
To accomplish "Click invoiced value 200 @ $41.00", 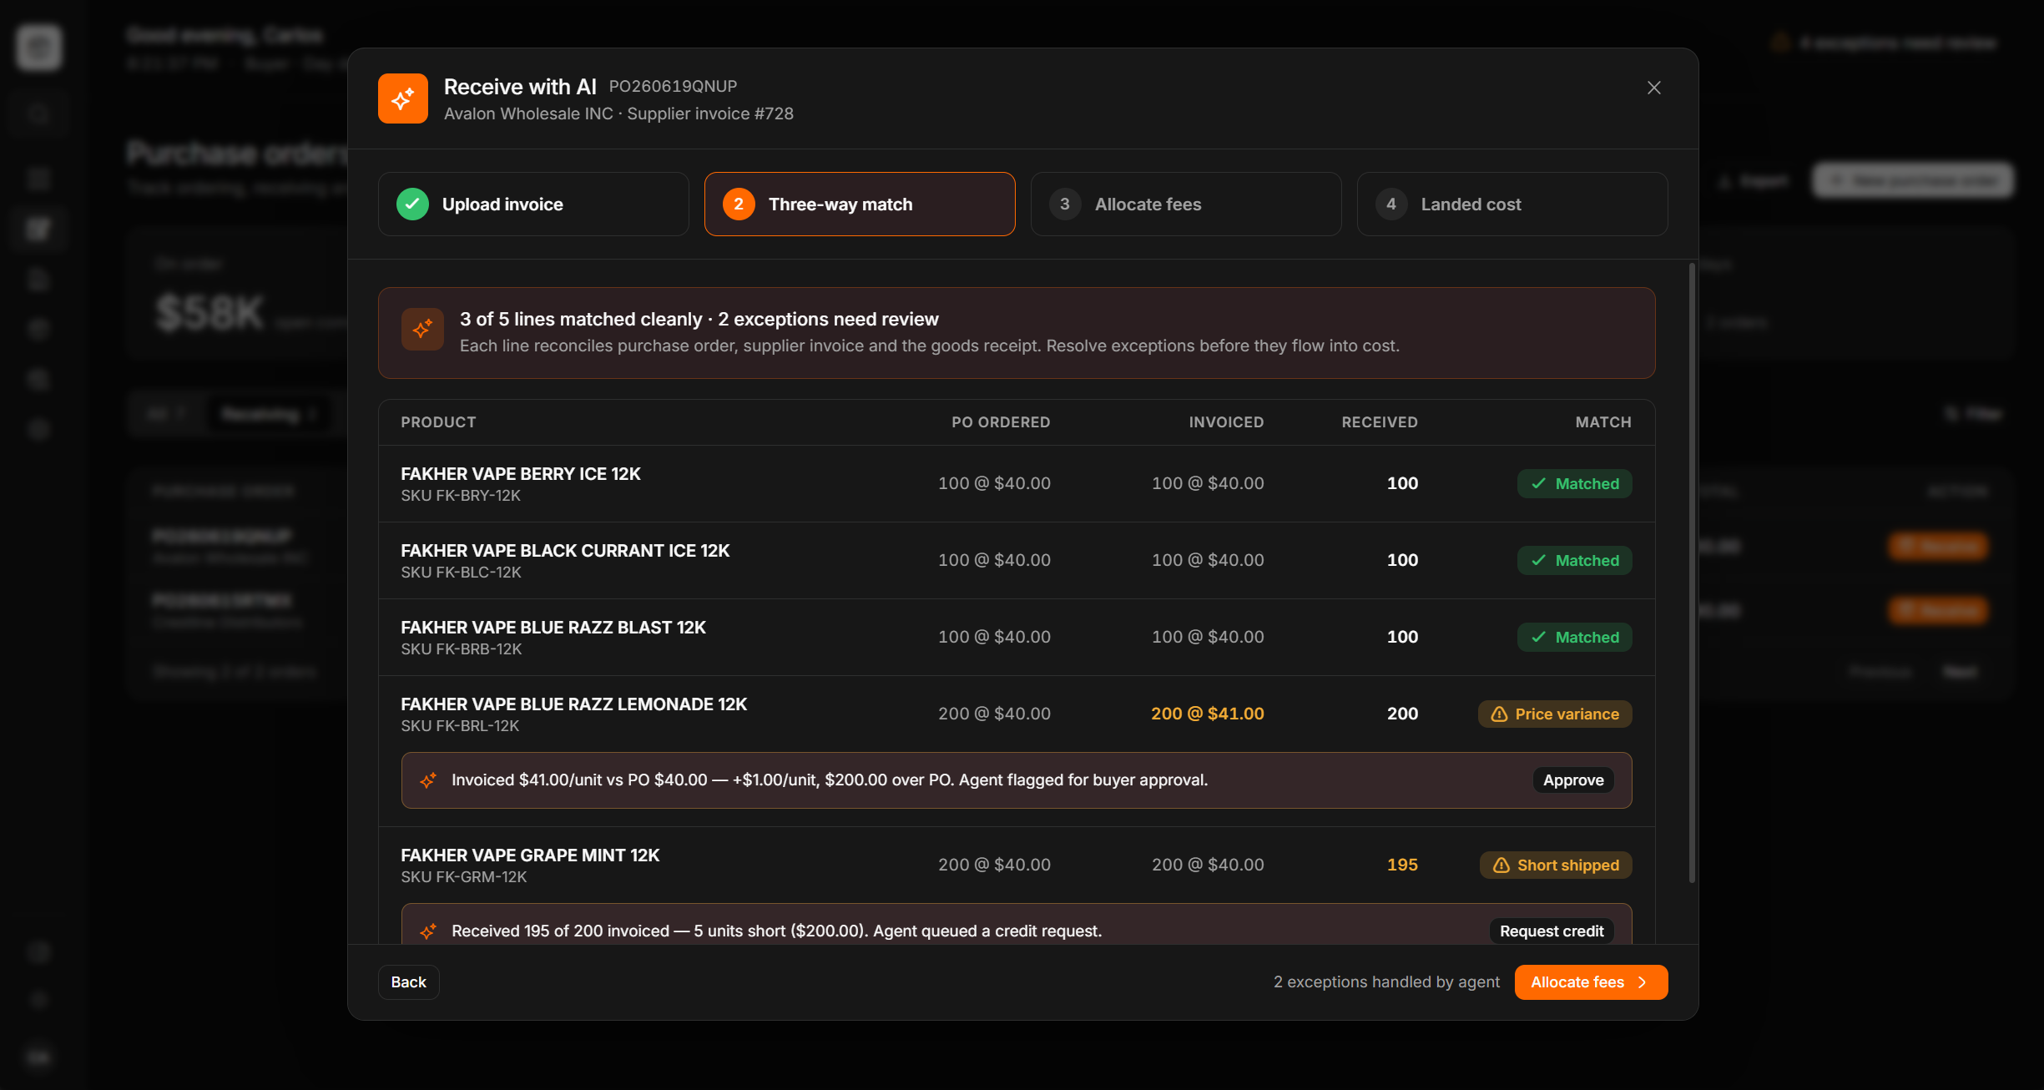I will [1208, 714].
